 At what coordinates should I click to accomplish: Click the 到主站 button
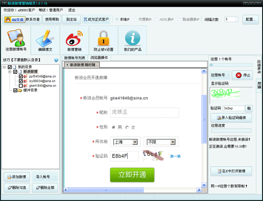coord(71,20)
